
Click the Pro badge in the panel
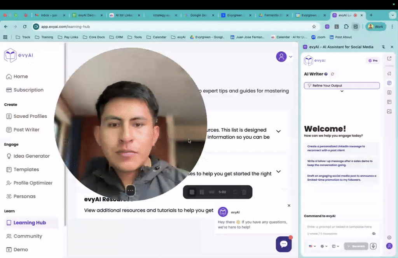point(373,61)
